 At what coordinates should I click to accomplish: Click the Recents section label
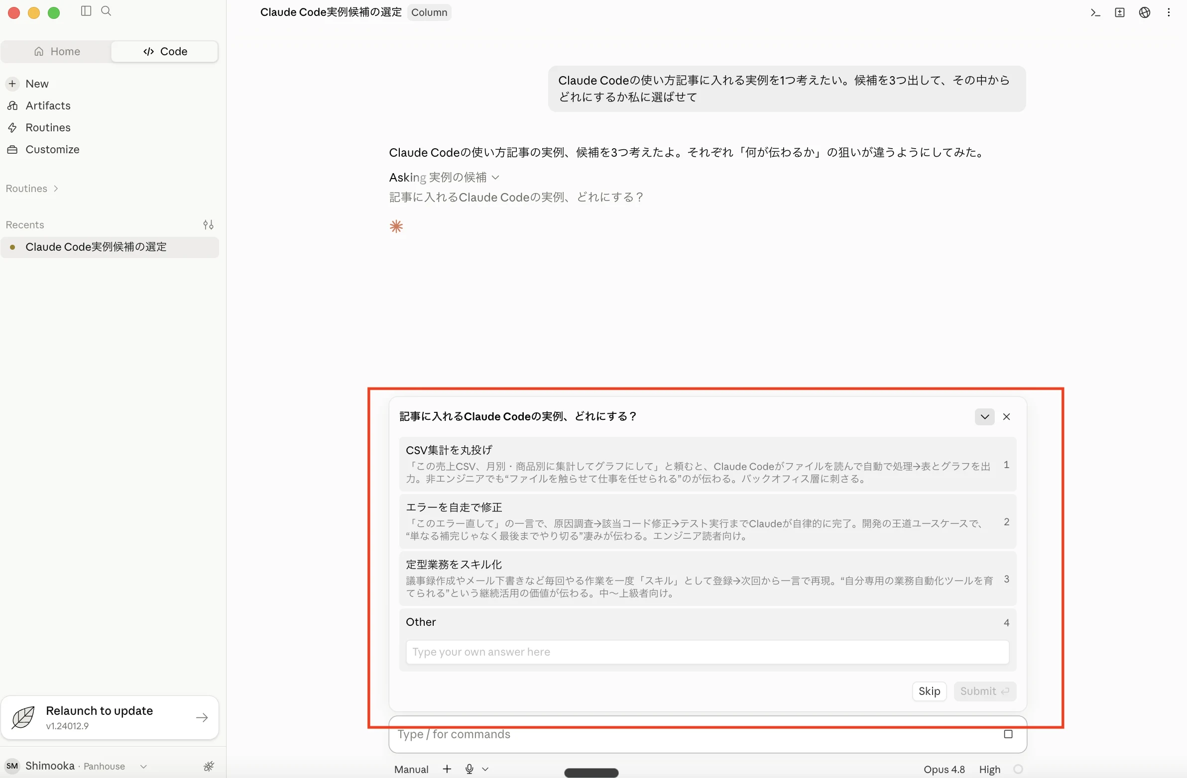pos(25,225)
